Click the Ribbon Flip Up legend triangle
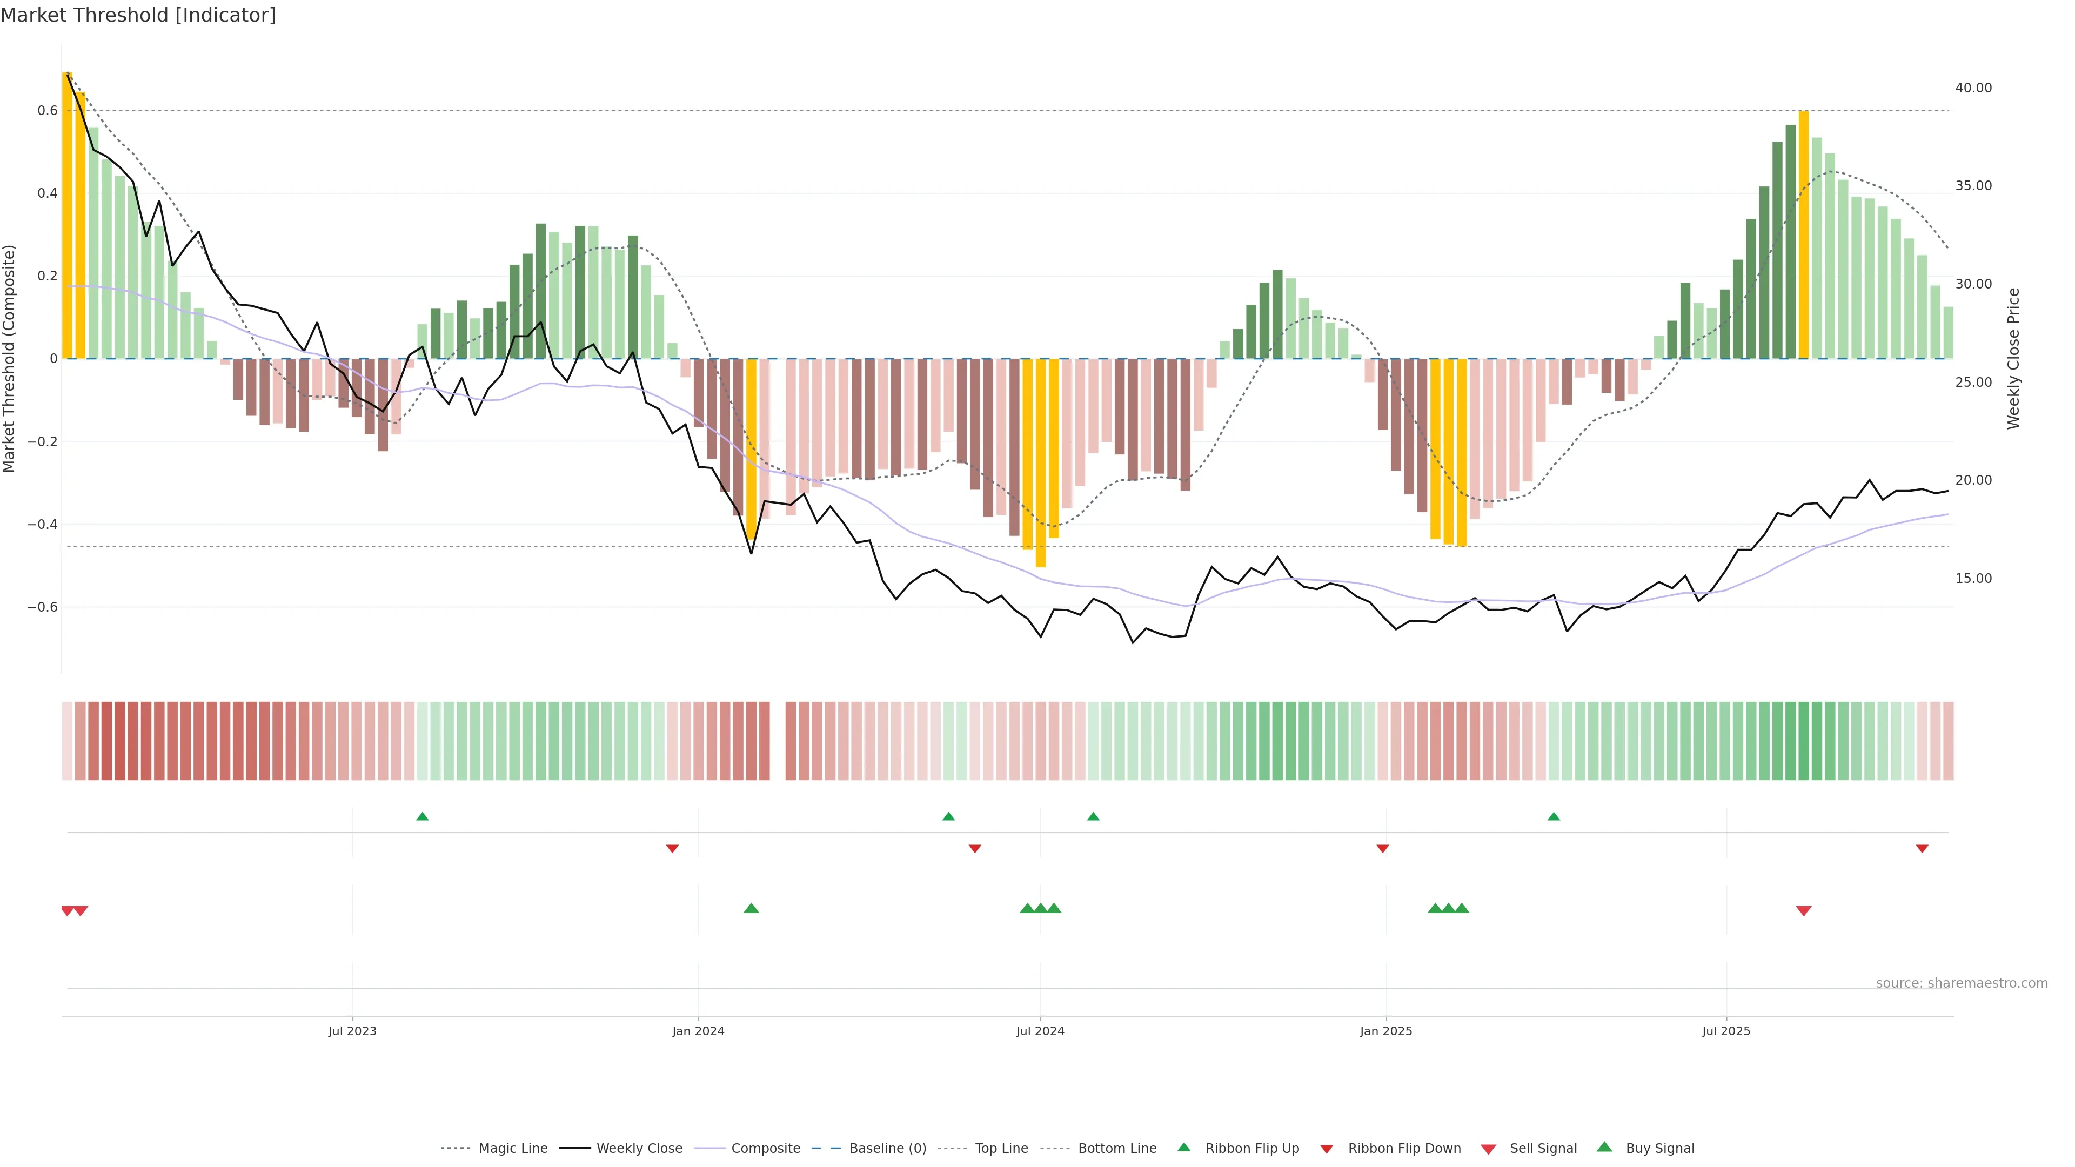The width and height of the screenshot is (2075, 1167). pyautogui.click(x=1183, y=1147)
